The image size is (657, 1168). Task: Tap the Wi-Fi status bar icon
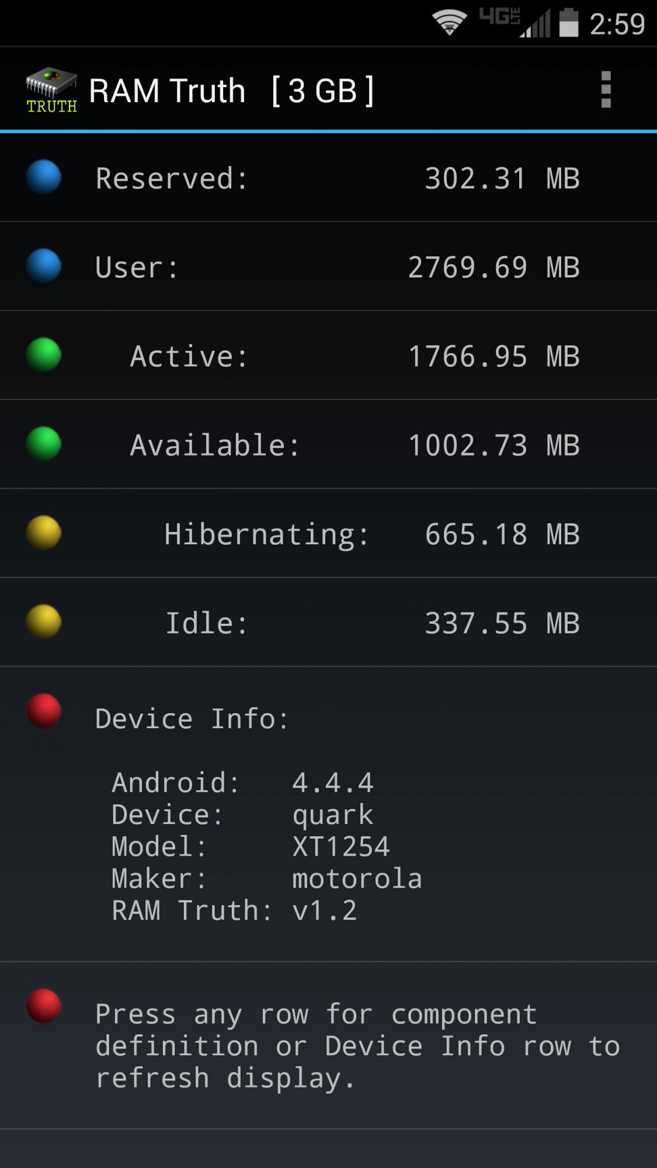coord(449,23)
